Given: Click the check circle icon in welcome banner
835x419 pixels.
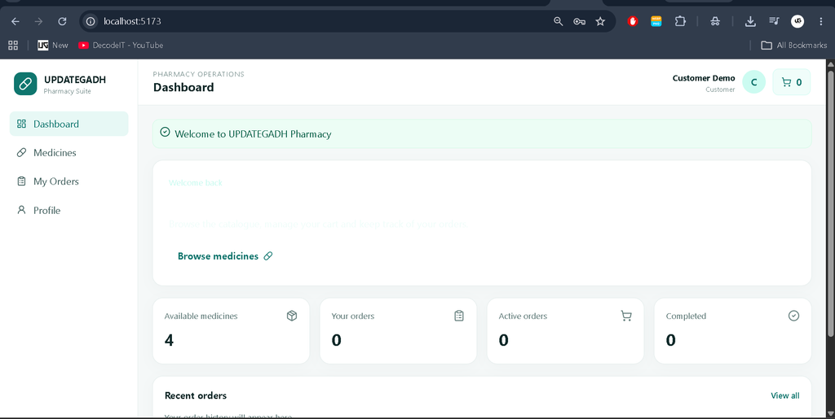Looking at the screenshot, I should (x=165, y=132).
